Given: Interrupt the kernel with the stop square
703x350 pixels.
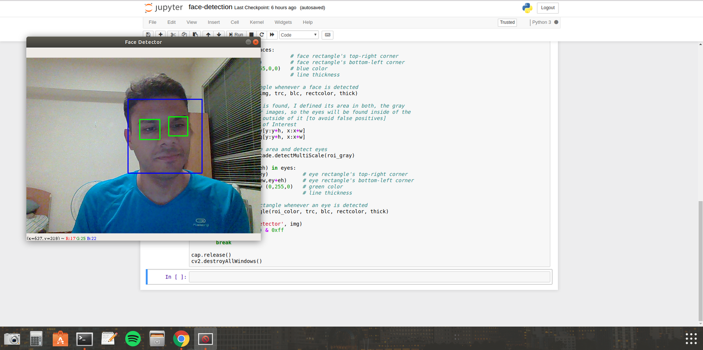Looking at the screenshot, I should (251, 35).
